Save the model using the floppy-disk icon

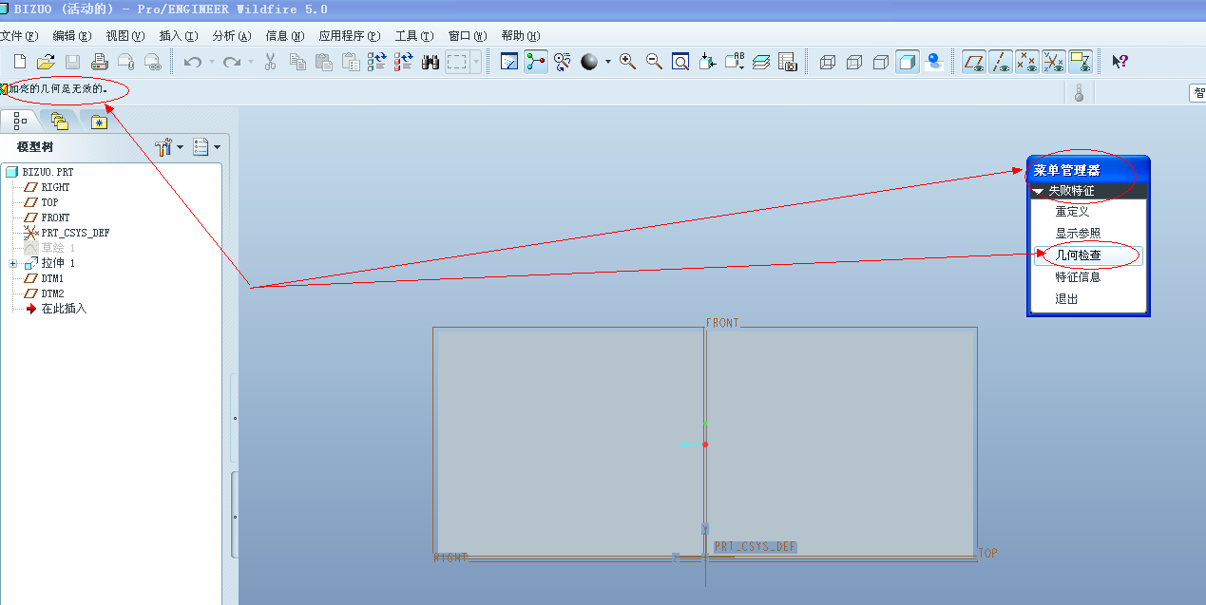tap(72, 62)
